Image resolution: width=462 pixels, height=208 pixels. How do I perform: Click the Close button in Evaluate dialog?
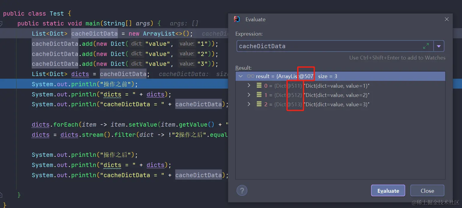(427, 191)
